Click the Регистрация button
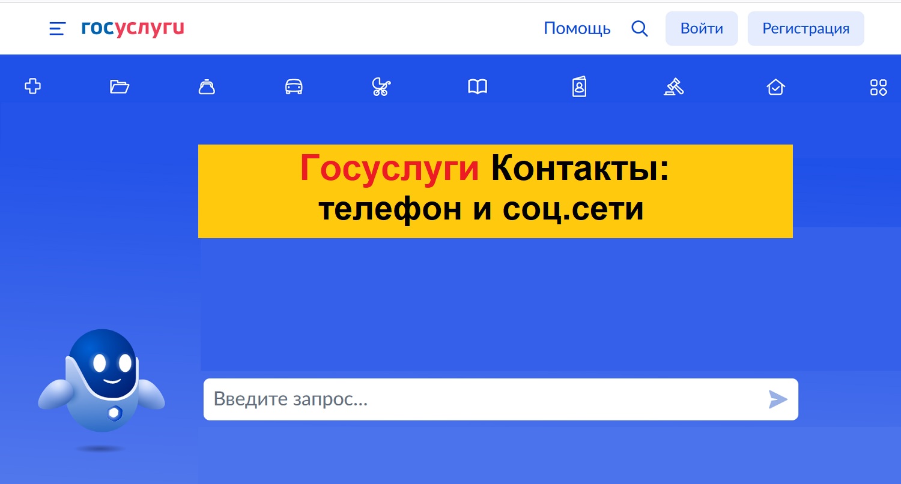 point(806,28)
